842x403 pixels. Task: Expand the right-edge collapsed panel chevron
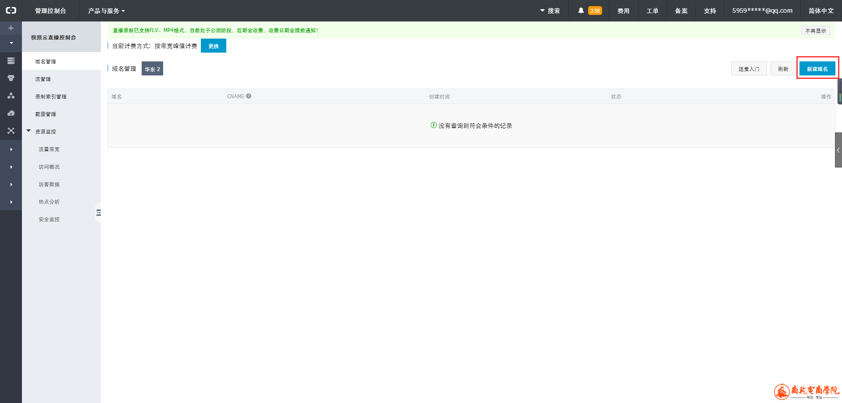(x=838, y=150)
